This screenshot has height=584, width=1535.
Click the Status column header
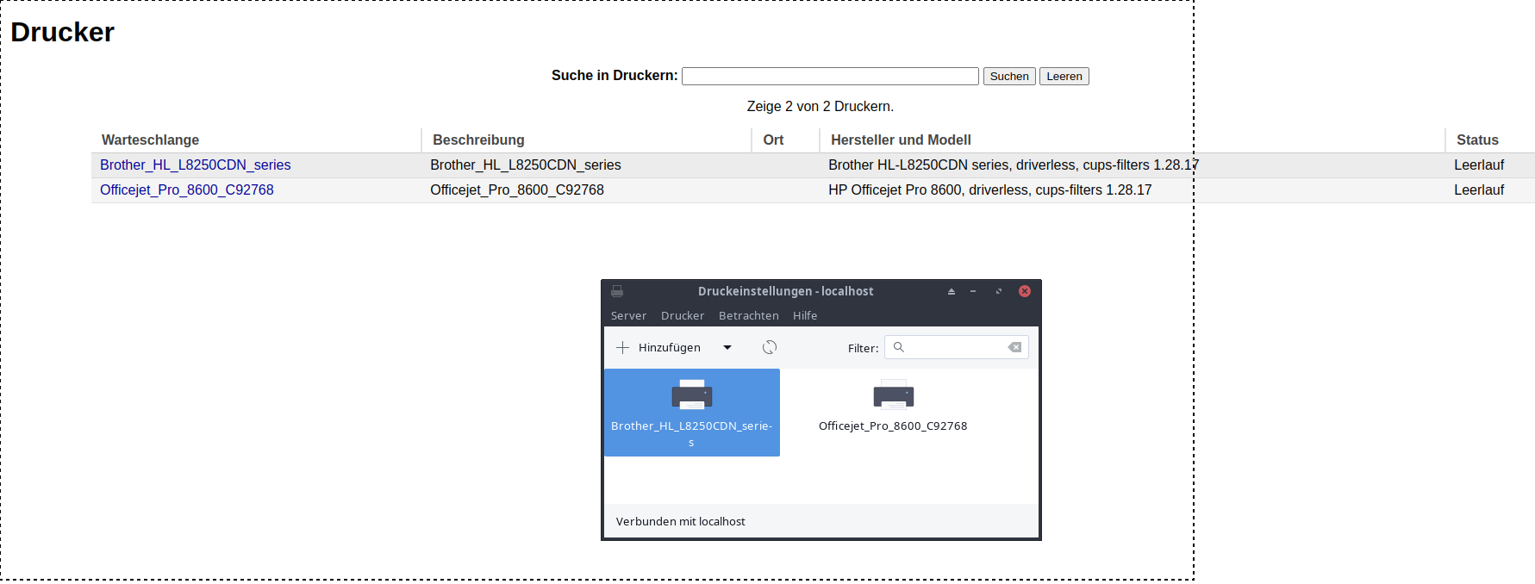(x=1477, y=140)
